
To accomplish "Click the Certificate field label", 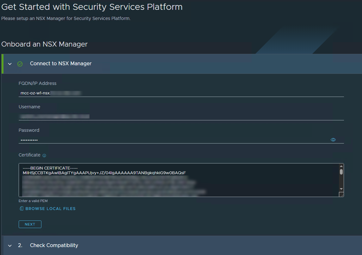I will tap(29, 155).
